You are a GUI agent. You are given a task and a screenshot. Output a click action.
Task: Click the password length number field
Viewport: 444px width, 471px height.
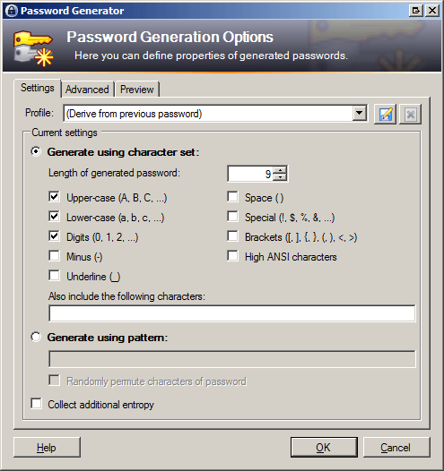pyautogui.click(x=250, y=174)
